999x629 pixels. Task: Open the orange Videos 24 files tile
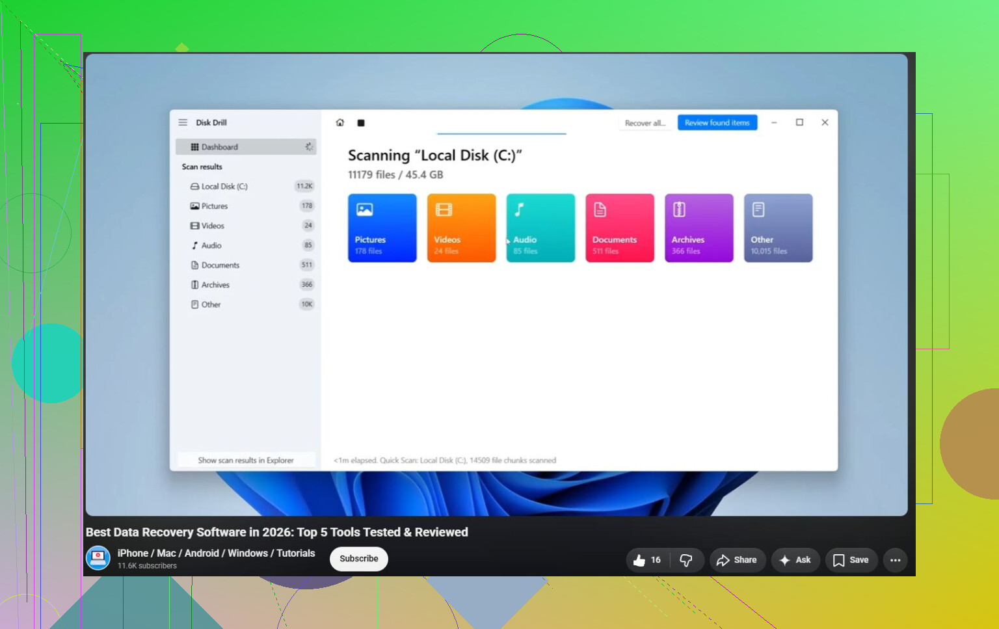(462, 228)
